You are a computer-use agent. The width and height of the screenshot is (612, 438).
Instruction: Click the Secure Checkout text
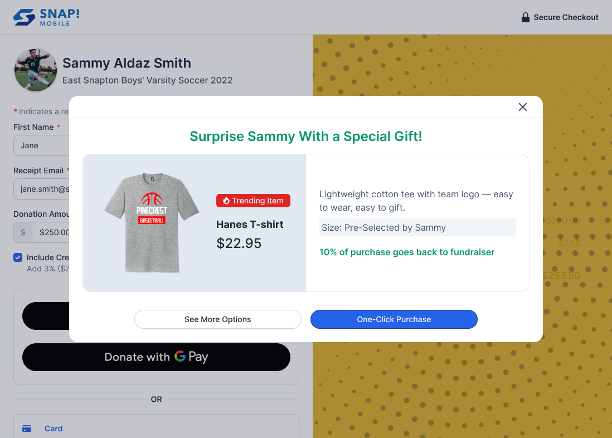[566, 17]
